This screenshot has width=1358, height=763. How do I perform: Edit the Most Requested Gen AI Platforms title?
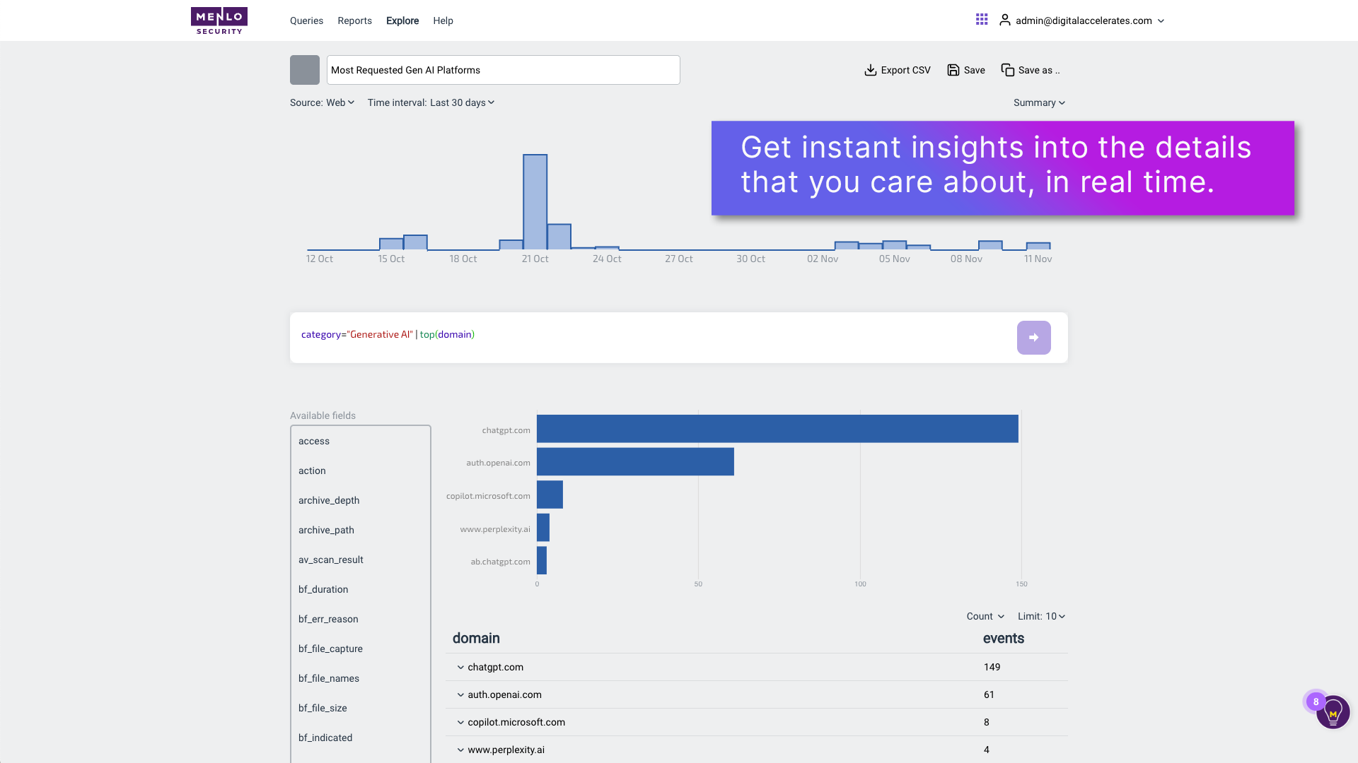[x=502, y=70]
